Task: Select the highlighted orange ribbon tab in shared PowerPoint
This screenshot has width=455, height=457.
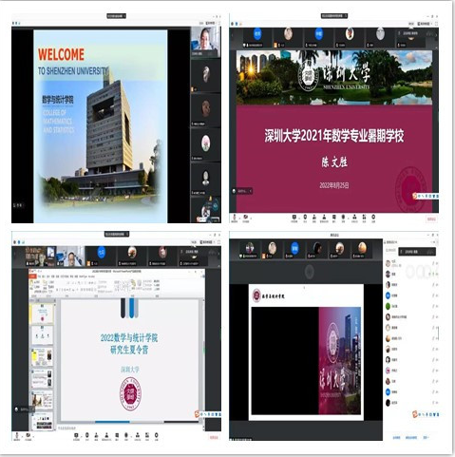Action: (32, 276)
